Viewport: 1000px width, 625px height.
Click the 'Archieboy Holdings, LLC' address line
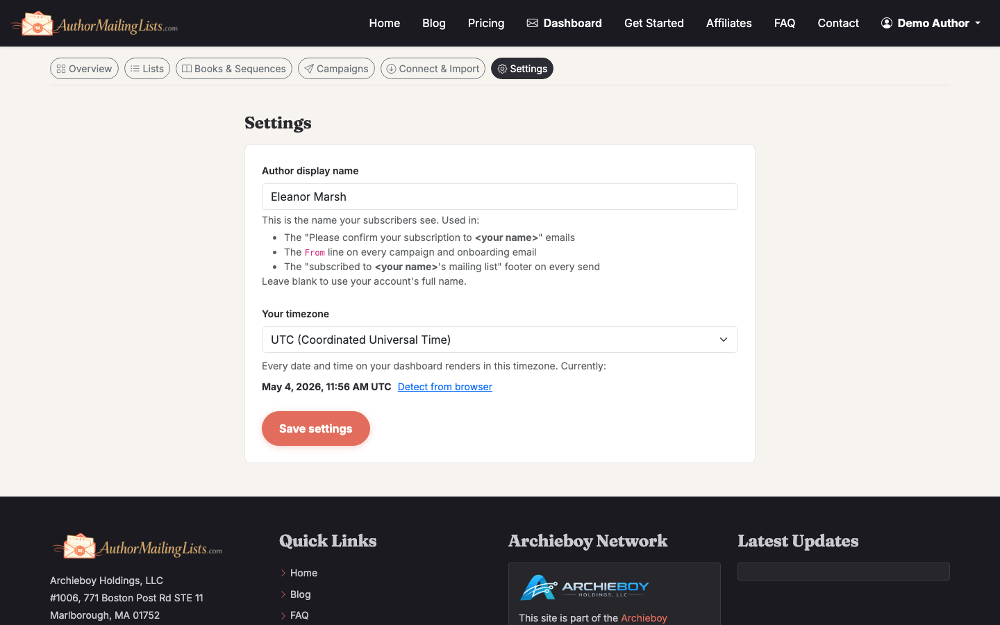[x=106, y=581]
